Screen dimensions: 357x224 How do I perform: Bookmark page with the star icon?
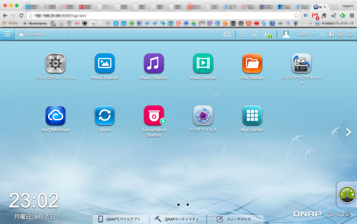pos(296,16)
